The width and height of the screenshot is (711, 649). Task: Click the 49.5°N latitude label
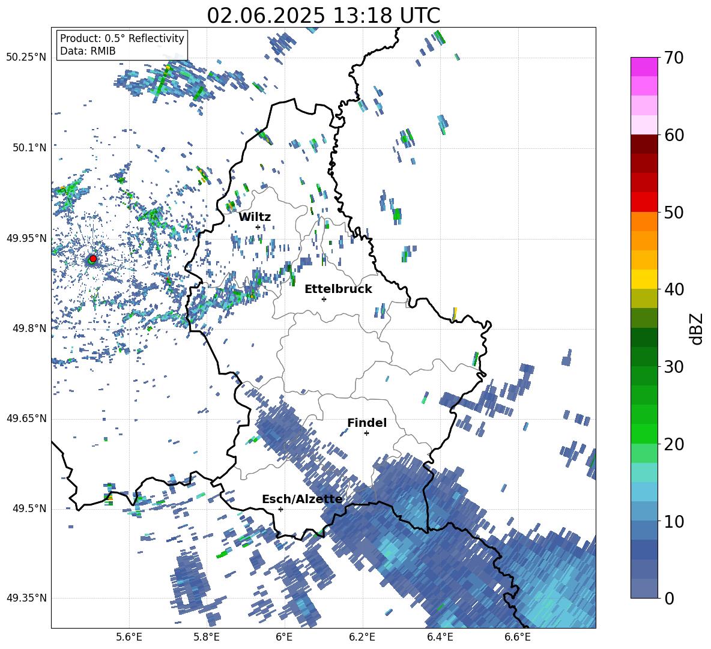[x=29, y=509]
